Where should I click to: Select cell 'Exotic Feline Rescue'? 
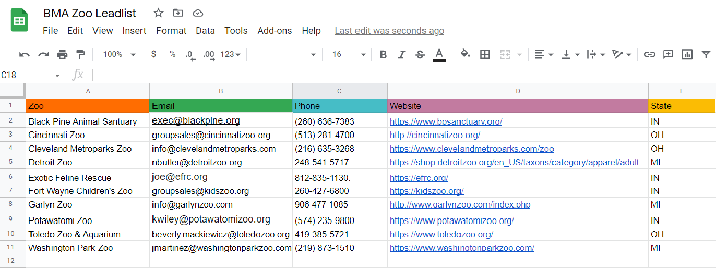tap(88, 177)
